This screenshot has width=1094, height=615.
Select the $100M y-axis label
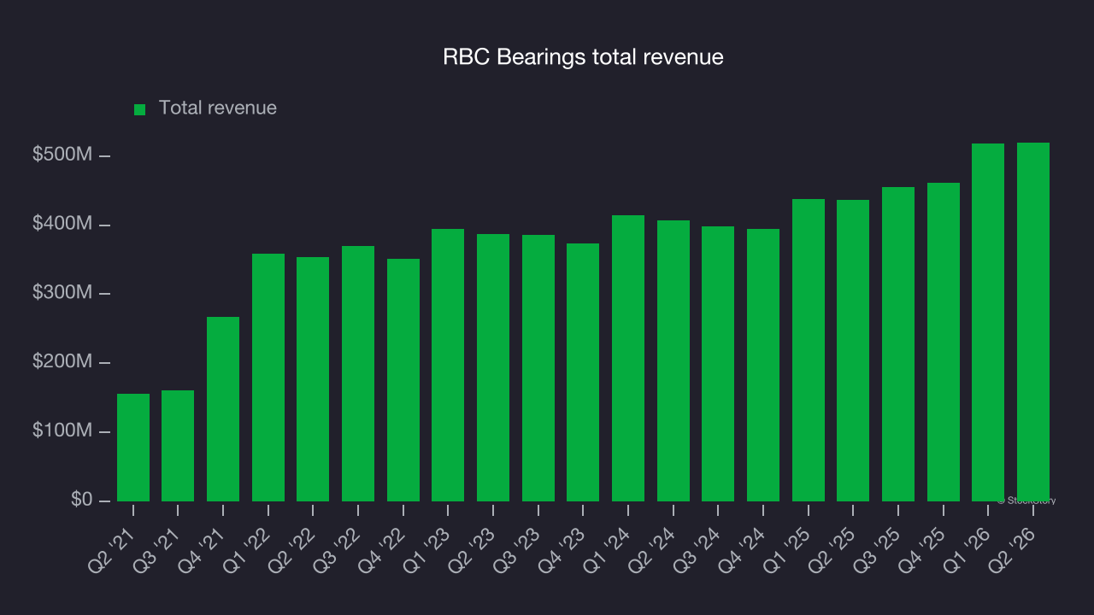pyautogui.click(x=61, y=431)
